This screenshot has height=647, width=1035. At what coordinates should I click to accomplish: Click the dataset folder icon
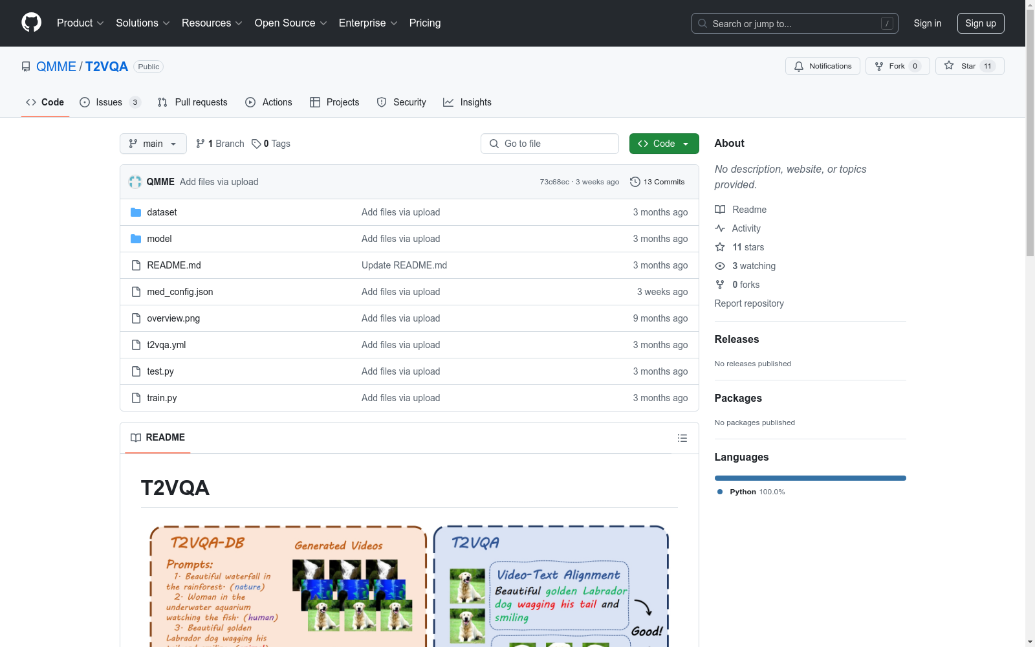coord(136,212)
